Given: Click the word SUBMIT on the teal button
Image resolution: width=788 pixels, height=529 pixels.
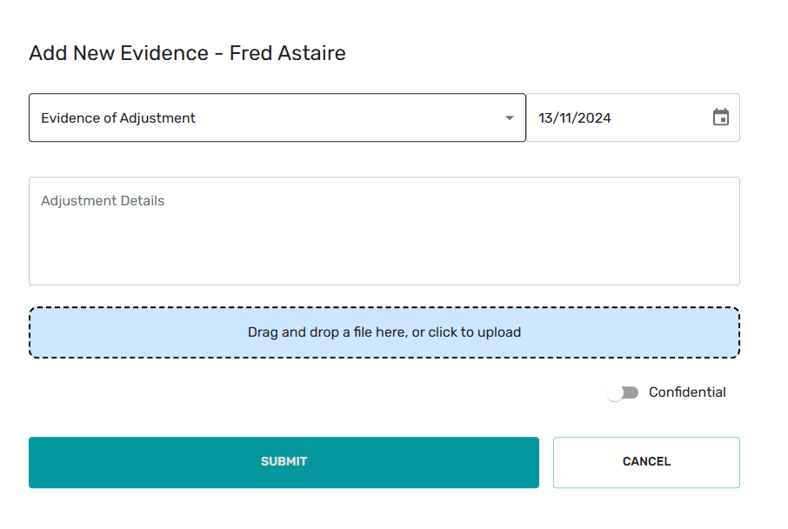Looking at the screenshot, I should (x=284, y=462).
